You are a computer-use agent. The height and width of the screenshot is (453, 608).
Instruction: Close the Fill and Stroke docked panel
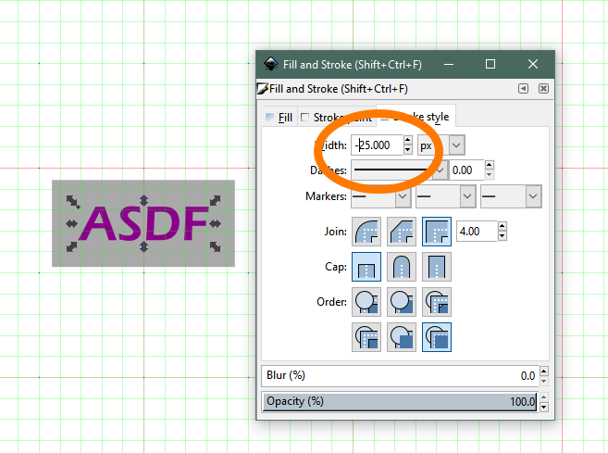pos(543,89)
